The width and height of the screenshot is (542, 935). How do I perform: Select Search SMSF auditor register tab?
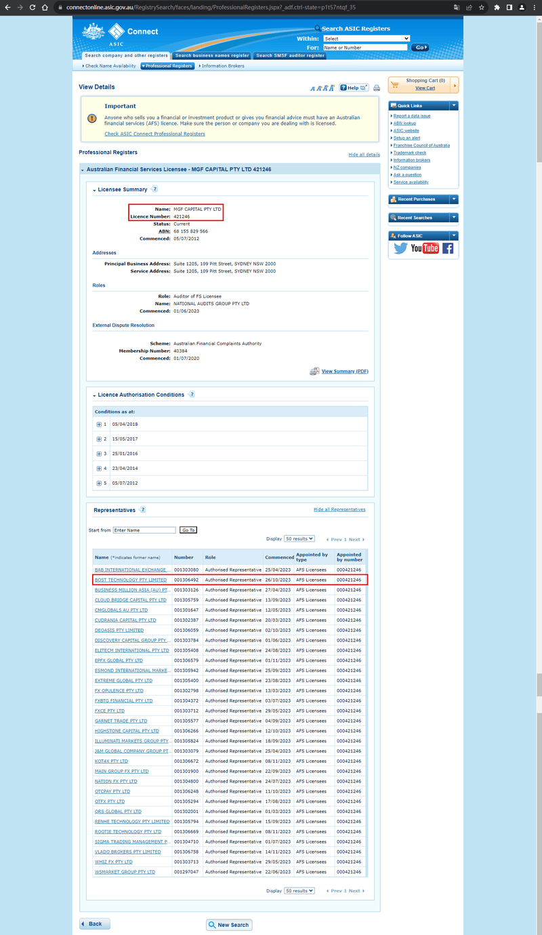click(291, 56)
